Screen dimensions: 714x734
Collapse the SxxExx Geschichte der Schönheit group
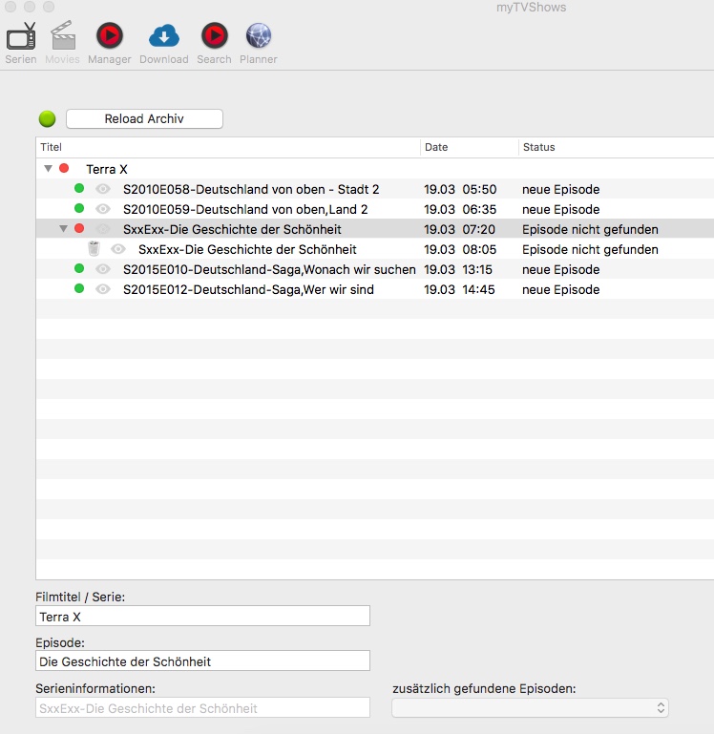63,229
